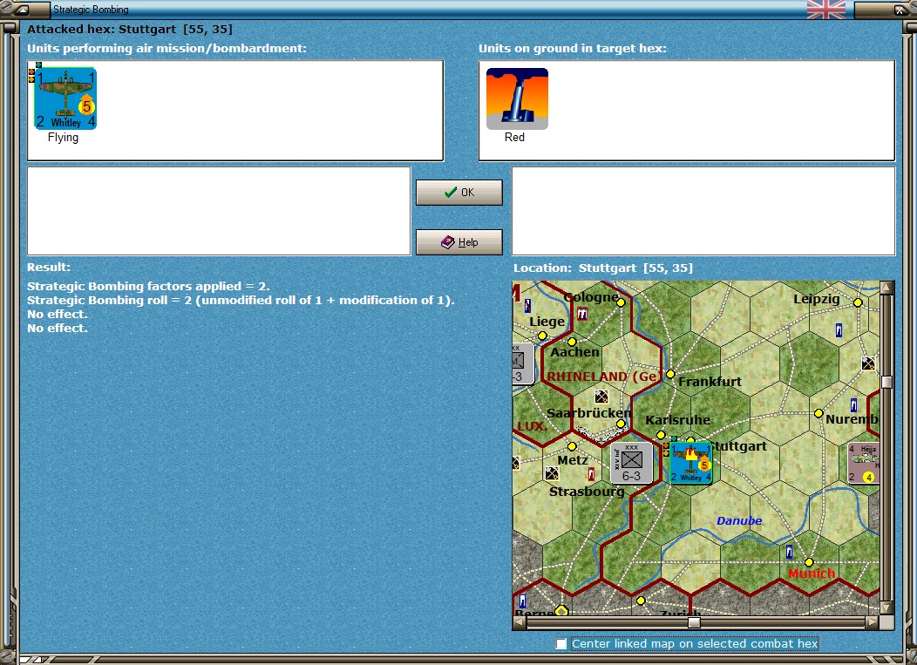Screen dimensions: 917x665
Task: Click the Whitley bomber counter on the map
Action: tap(690, 463)
